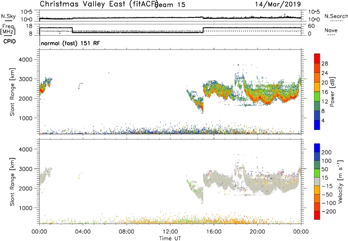This screenshot has height=241, width=348.
Task: Click the Time UT axis label
Action: 170,238
